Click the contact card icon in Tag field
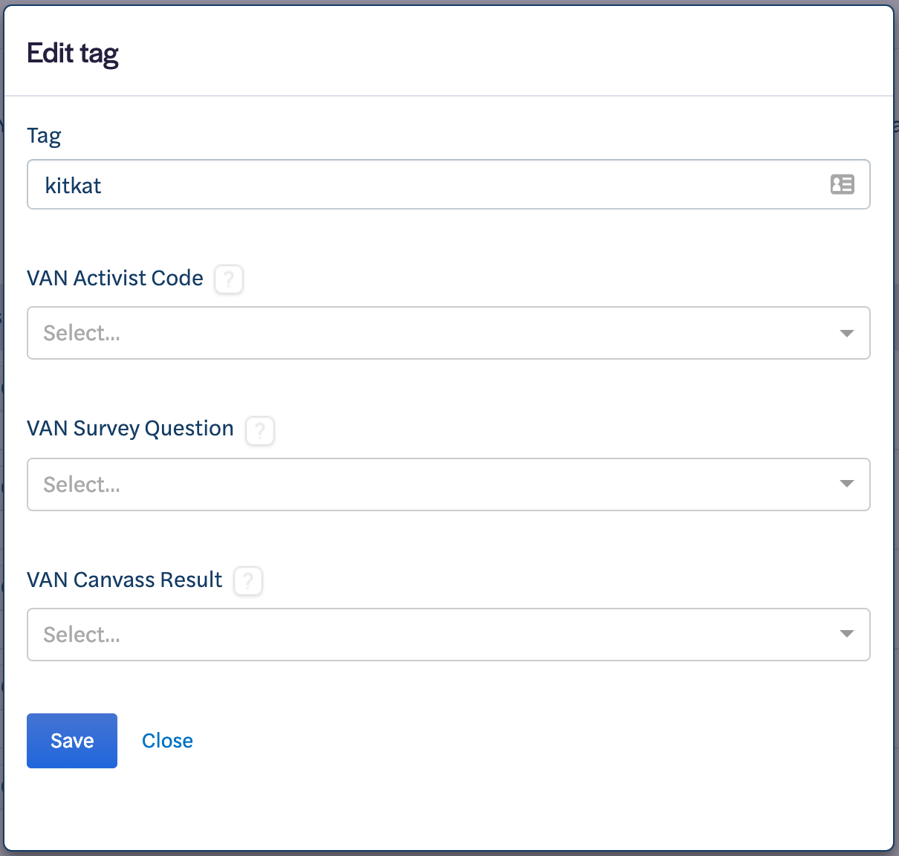 pyautogui.click(x=842, y=184)
